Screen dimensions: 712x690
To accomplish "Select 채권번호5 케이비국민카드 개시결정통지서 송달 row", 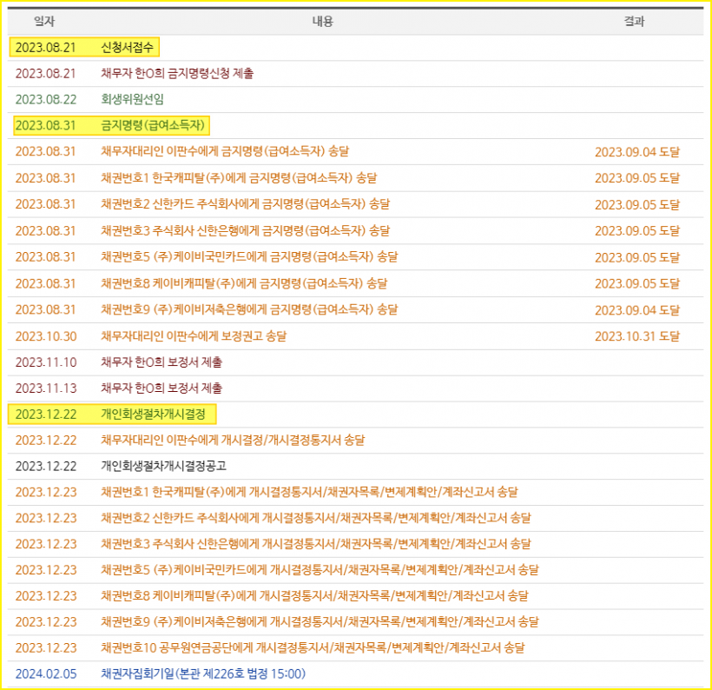I will tap(355, 569).
